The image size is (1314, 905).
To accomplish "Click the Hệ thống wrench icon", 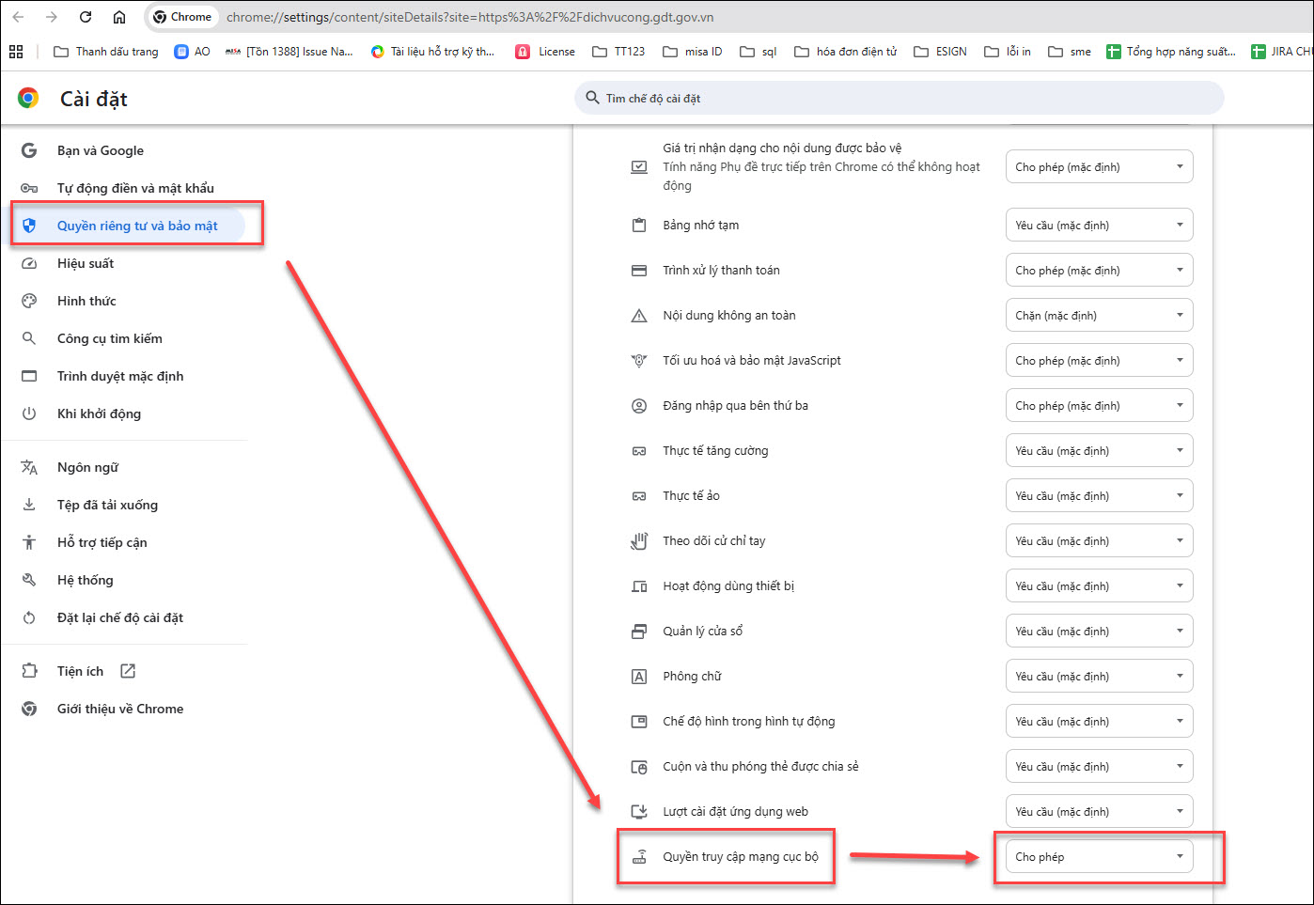I will pyautogui.click(x=29, y=580).
